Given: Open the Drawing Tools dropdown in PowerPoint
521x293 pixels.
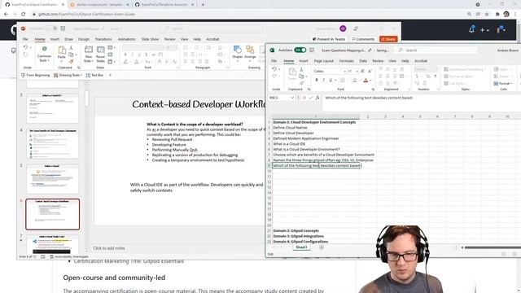Looking at the screenshot, I should click(x=68, y=75).
